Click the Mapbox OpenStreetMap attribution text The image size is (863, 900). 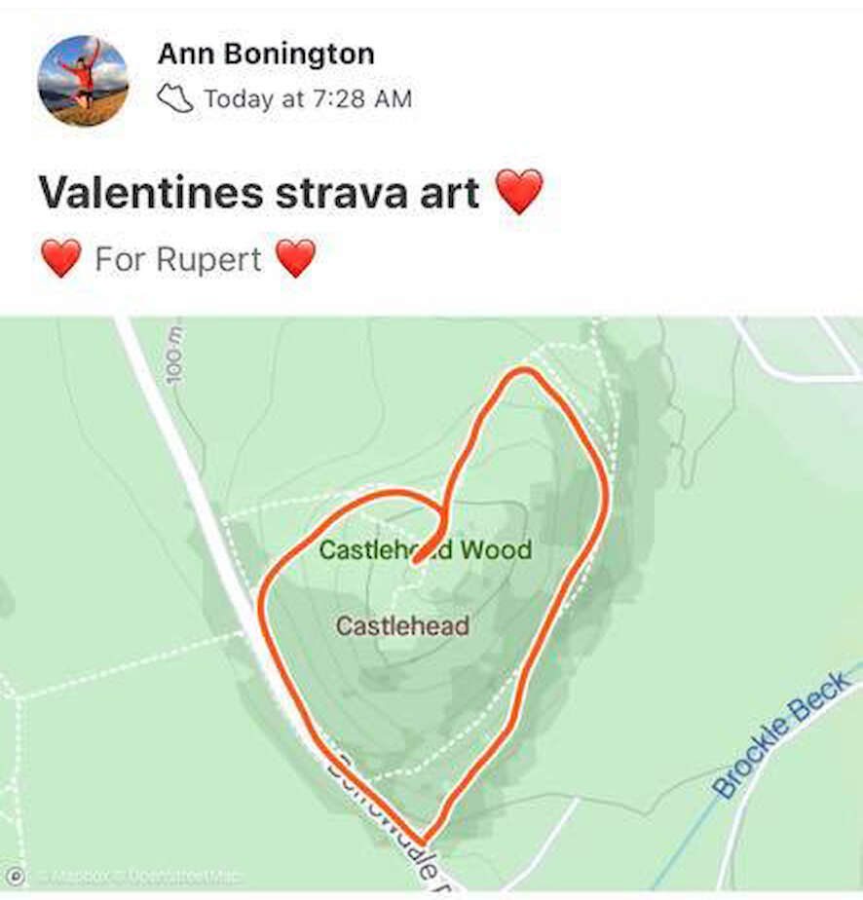coord(139,877)
